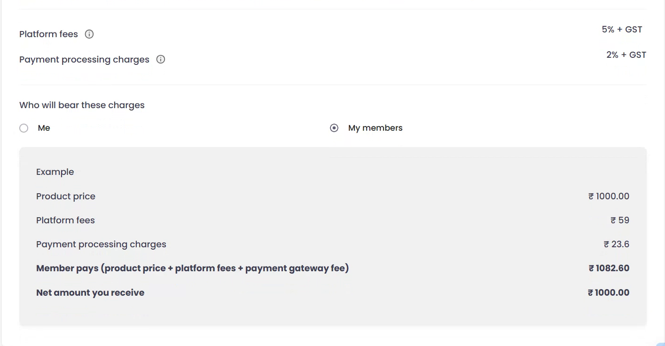Click the ₹ 59 platform fees amount
Viewport: 665px width, 346px height.
coord(620,220)
